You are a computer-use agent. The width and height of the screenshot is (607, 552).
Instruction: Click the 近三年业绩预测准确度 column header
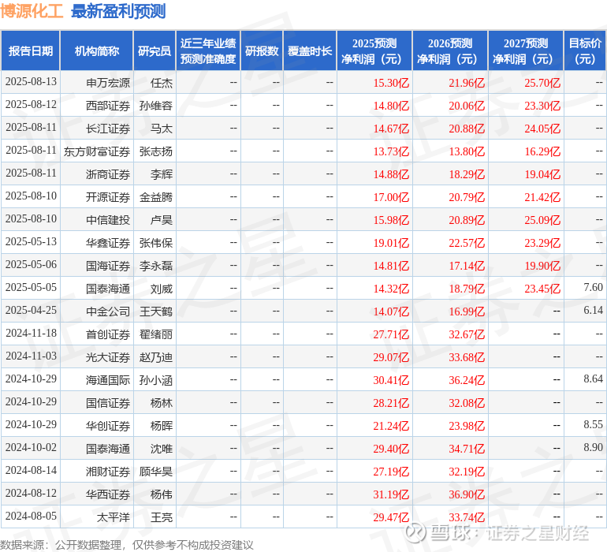point(208,50)
